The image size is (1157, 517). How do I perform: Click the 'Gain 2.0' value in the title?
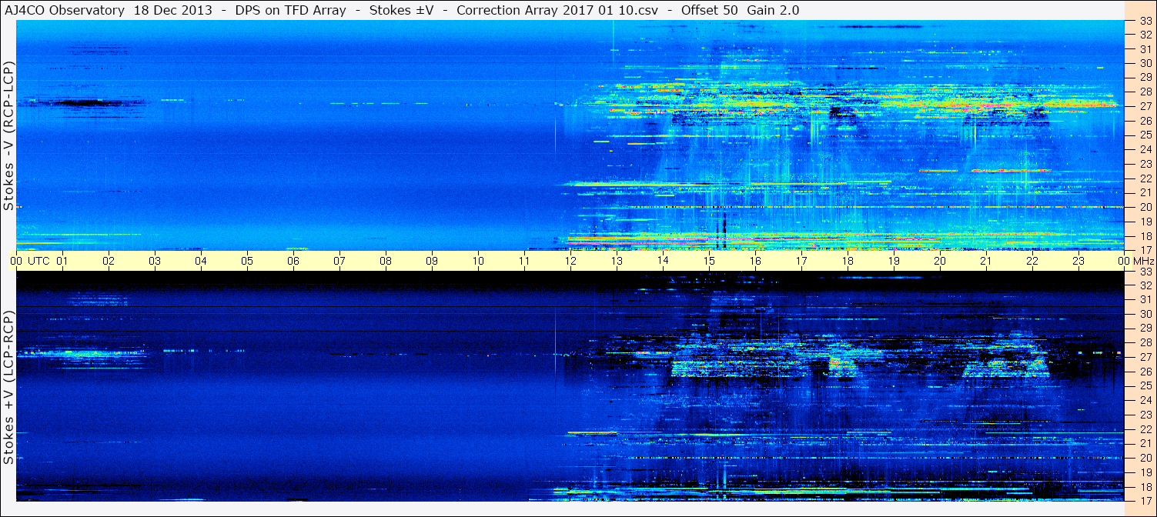[x=773, y=10]
